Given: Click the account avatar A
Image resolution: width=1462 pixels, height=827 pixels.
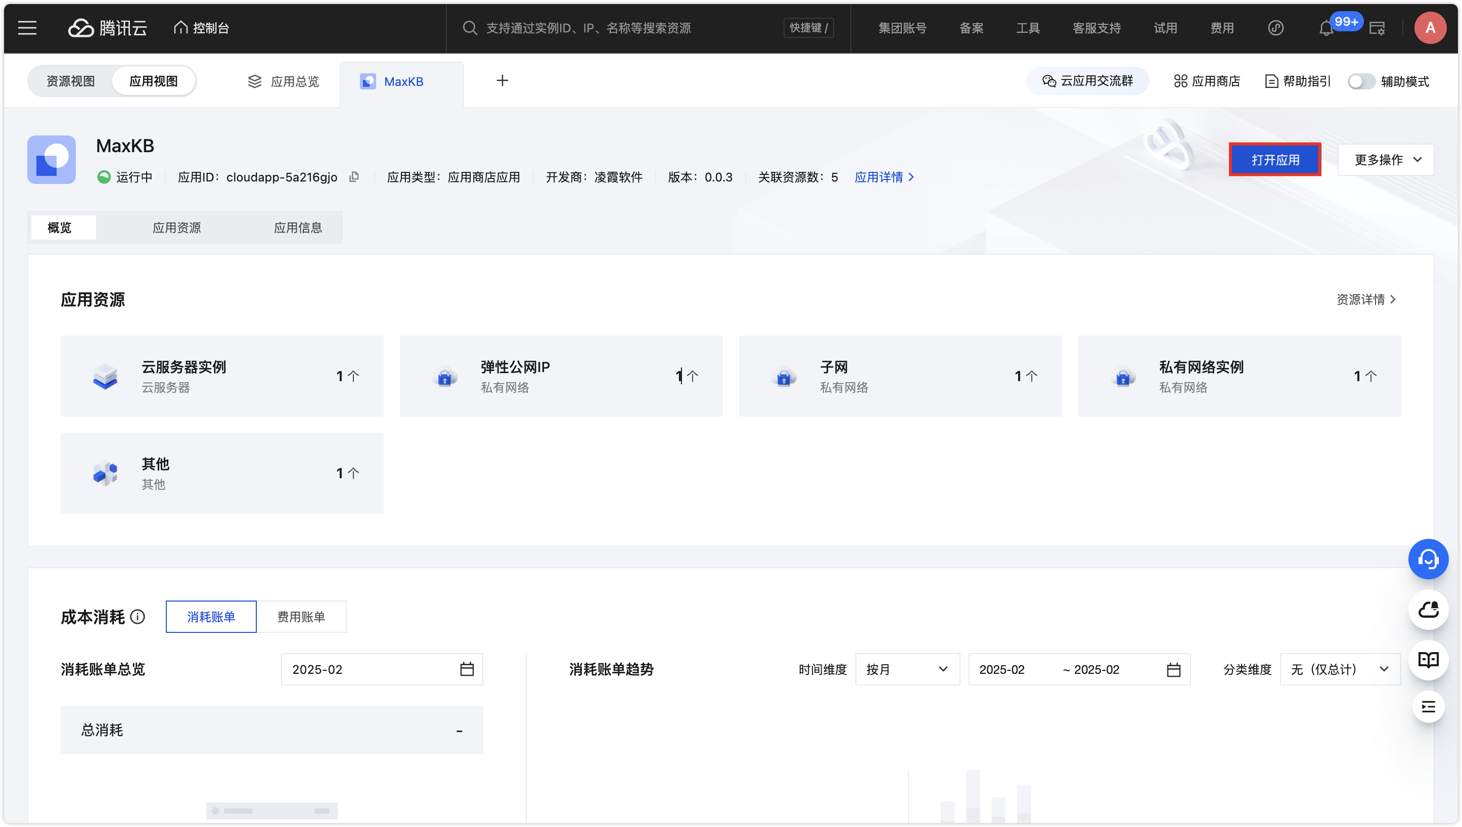Looking at the screenshot, I should pos(1430,28).
